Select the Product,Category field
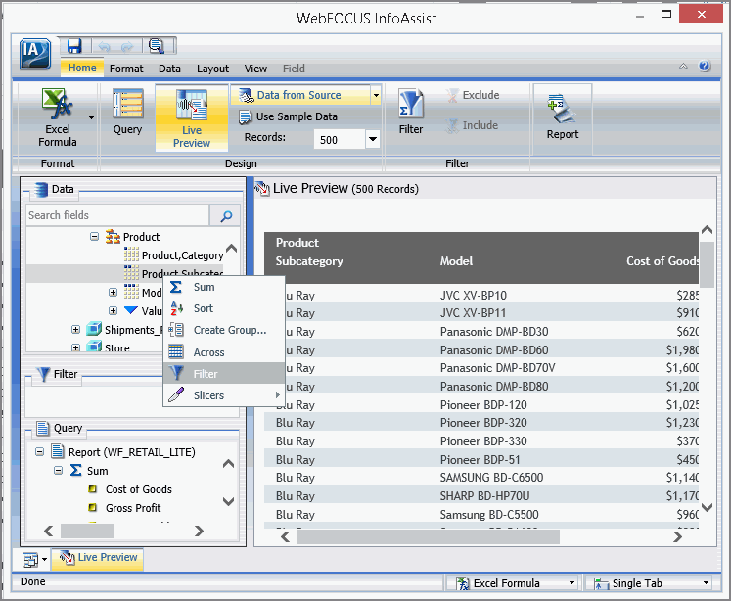 click(x=182, y=255)
